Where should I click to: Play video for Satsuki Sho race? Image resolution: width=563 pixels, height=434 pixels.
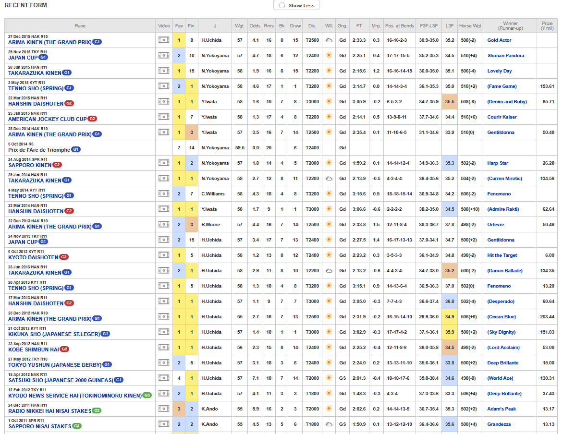click(164, 378)
